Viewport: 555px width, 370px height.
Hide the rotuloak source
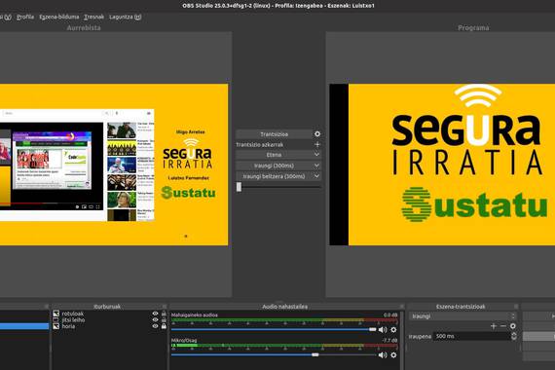click(x=155, y=314)
